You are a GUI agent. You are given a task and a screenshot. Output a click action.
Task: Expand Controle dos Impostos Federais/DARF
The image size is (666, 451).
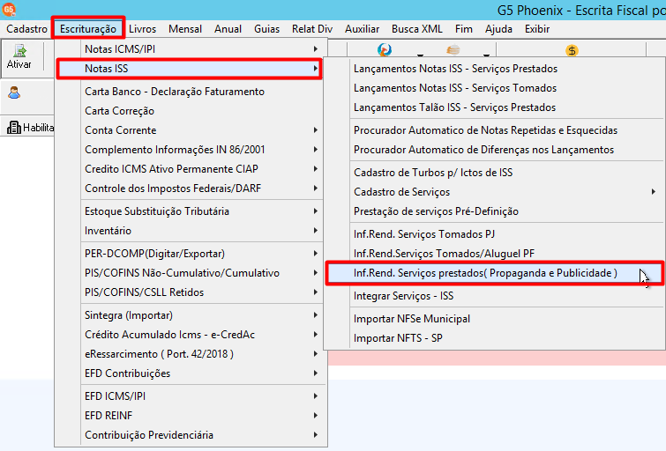click(x=190, y=189)
